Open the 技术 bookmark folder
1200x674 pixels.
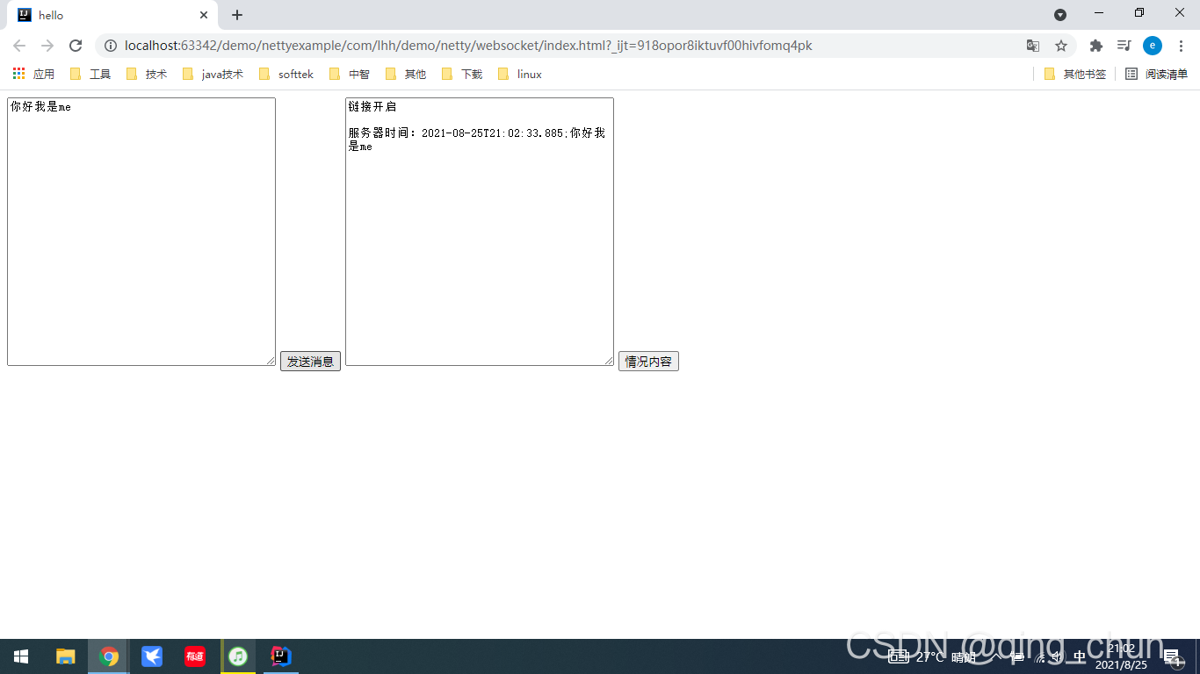(147, 75)
